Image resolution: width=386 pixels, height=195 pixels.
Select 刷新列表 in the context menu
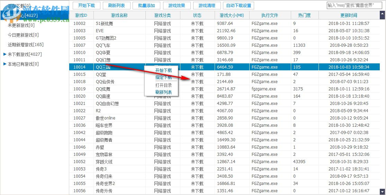(x=163, y=92)
